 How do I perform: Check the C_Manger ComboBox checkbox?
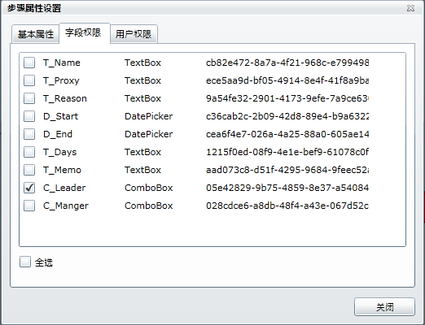pos(29,206)
